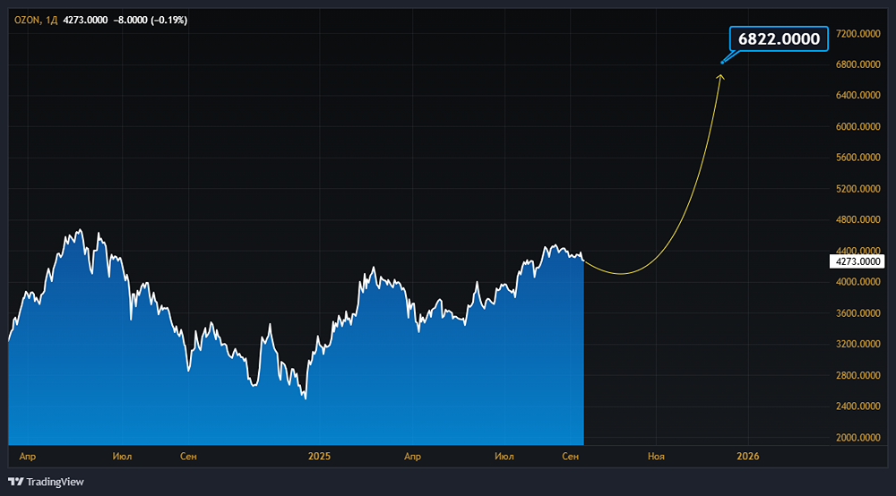Select the 4273.0000 last price in header
The image size is (896, 496).
coord(85,20)
